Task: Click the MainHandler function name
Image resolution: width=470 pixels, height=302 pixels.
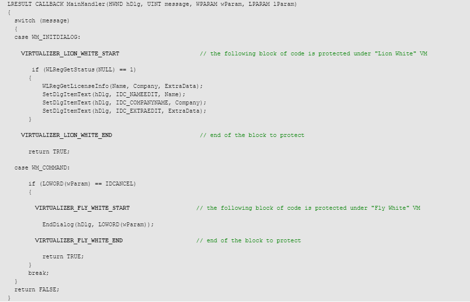Action: (86, 4)
